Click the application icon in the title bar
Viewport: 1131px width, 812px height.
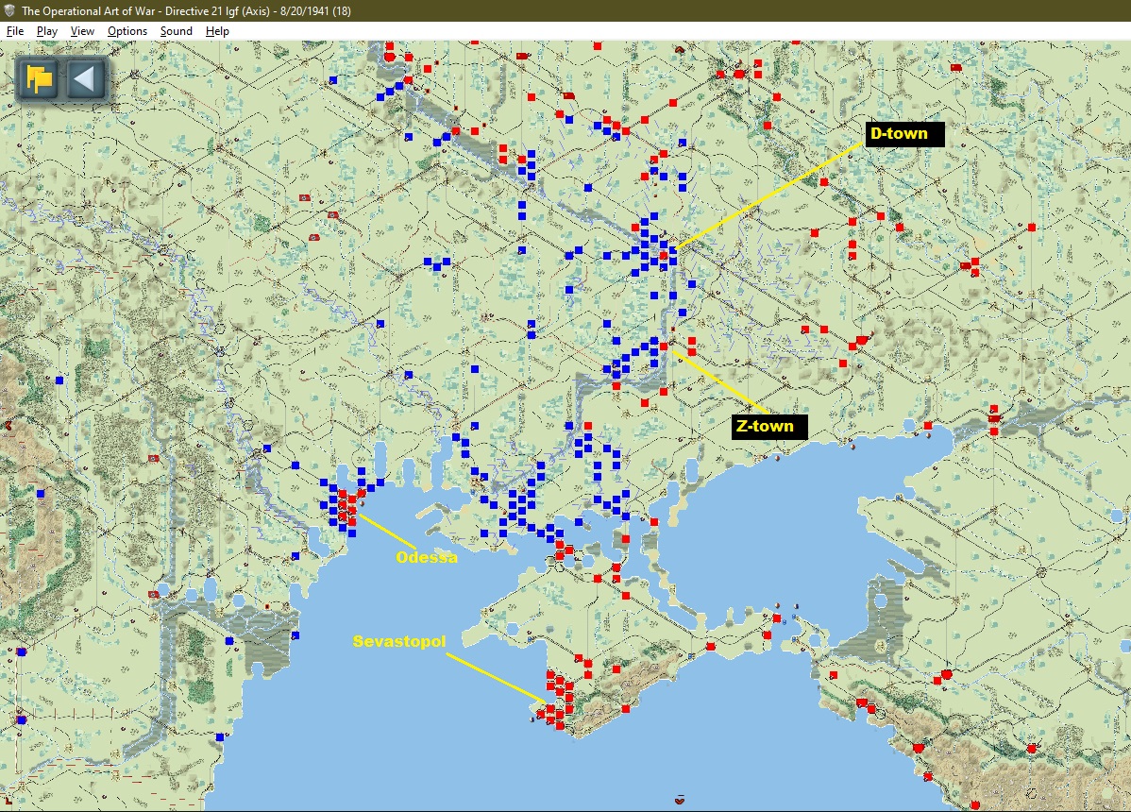(x=9, y=9)
